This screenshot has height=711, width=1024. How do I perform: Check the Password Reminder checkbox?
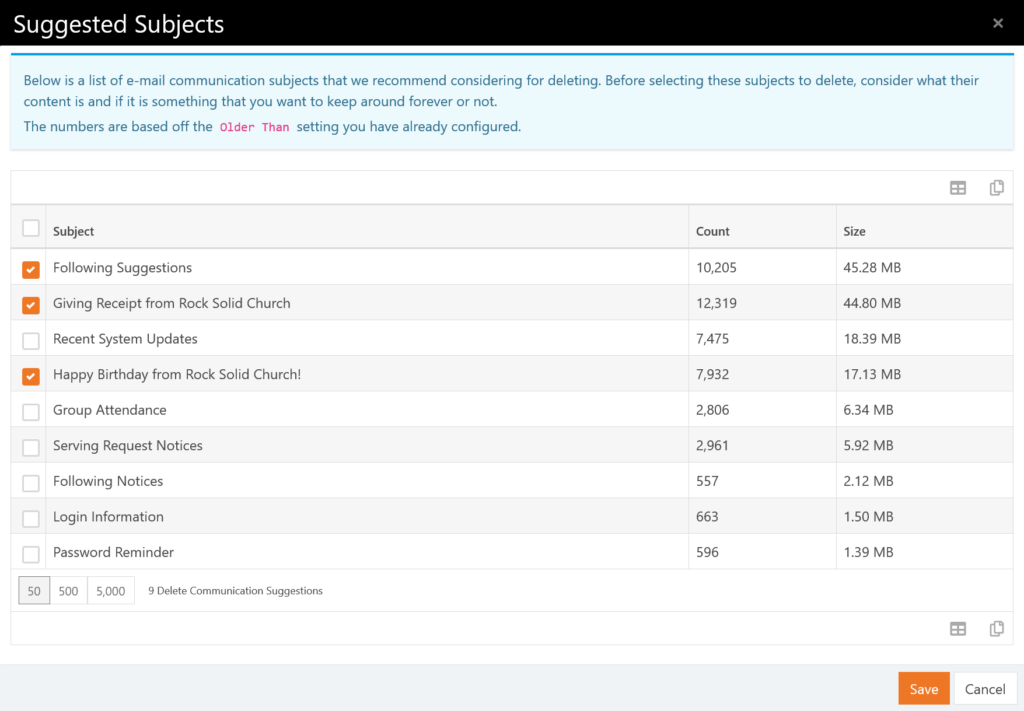(x=31, y=554)
